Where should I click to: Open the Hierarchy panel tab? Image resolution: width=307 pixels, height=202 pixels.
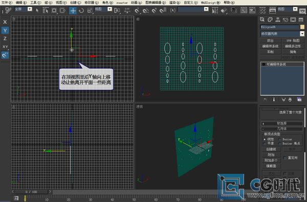tap(278, 20)
